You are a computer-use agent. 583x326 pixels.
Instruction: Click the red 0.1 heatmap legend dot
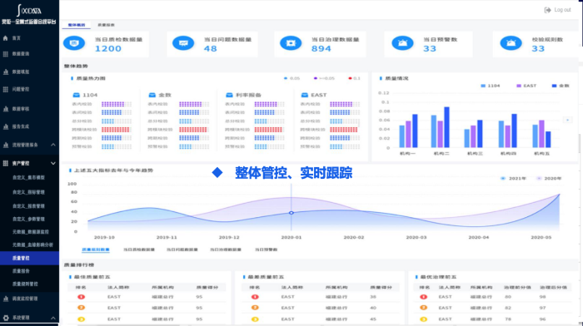[350, 78]
